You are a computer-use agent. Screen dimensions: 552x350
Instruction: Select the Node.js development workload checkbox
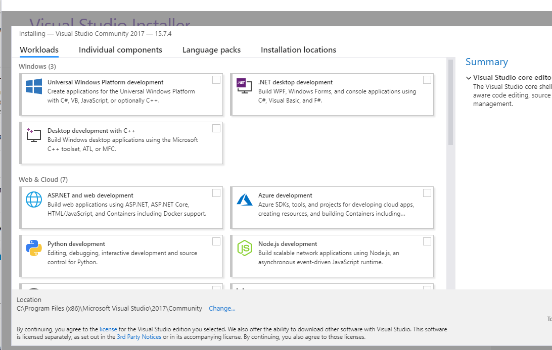(x=427, y=241)
